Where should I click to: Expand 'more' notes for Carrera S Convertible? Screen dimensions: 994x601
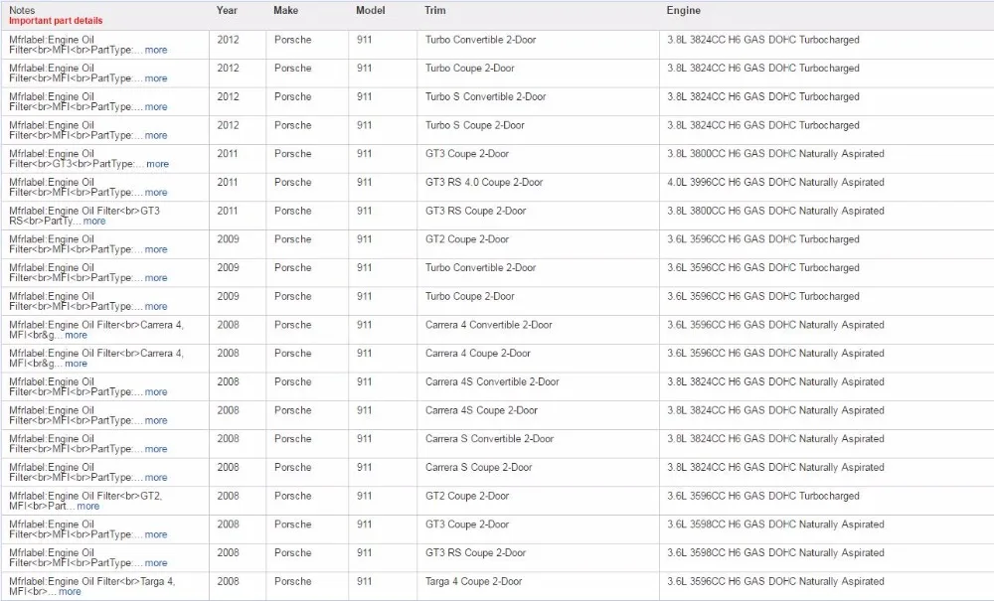point(156,449)
